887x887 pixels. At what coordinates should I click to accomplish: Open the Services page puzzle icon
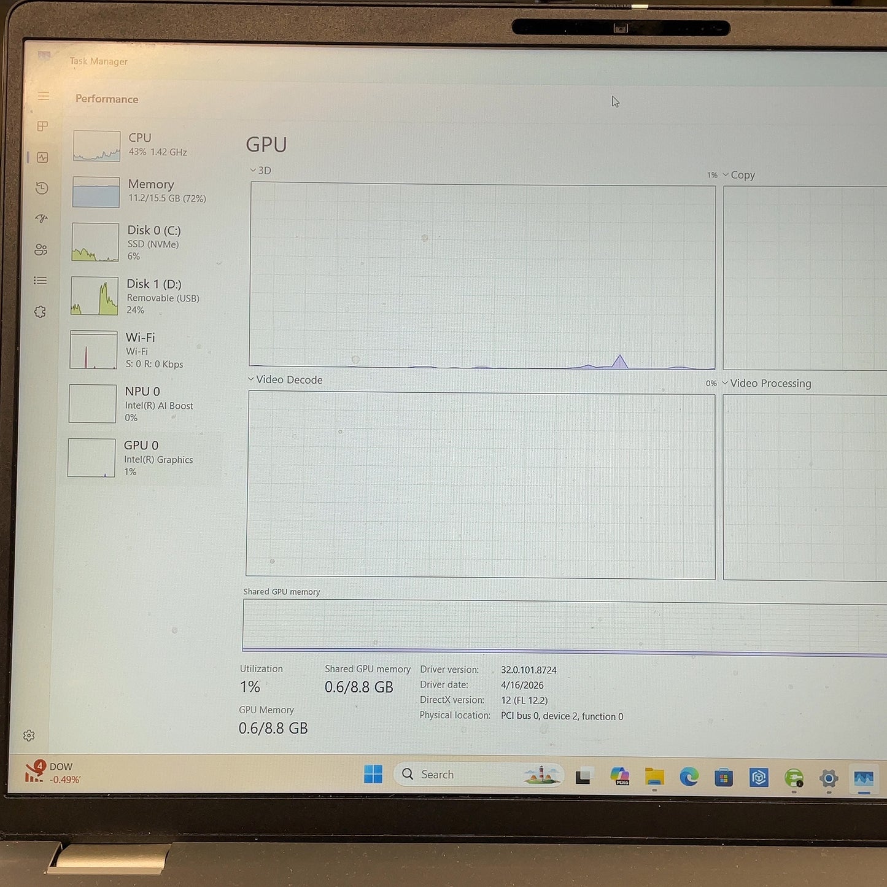pos(41,312)
